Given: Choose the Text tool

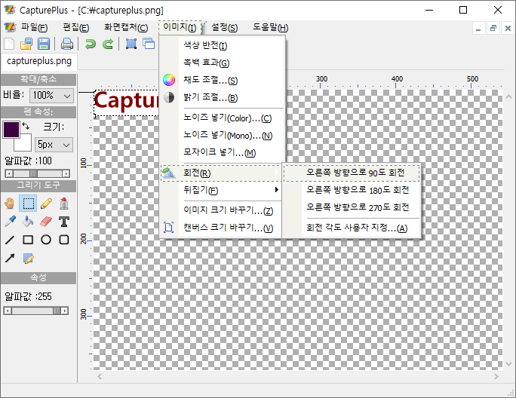Looking at the screenshot, I should point(64,222).
